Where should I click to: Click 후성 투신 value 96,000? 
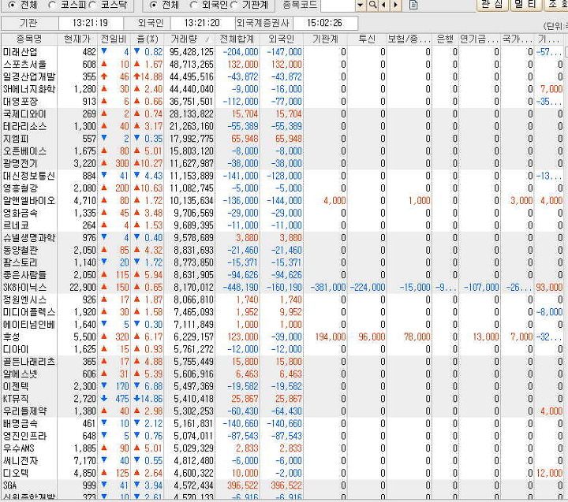coord(372,337)
